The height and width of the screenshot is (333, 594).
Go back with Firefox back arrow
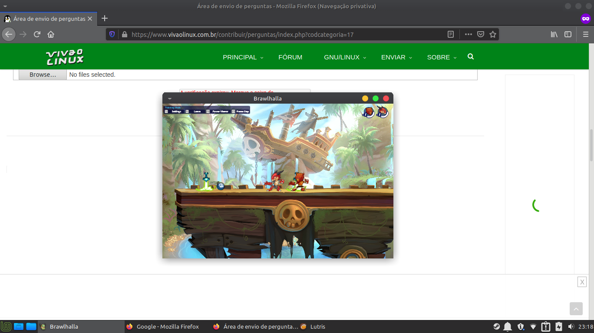pos(9,34)
